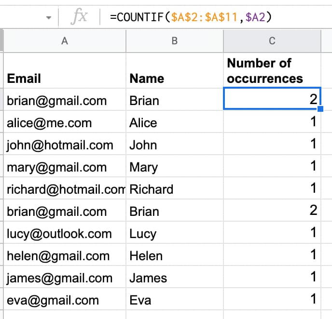Select the Helen name cell
This screenshot has width=332, height=319.
(x=175, y=255)
